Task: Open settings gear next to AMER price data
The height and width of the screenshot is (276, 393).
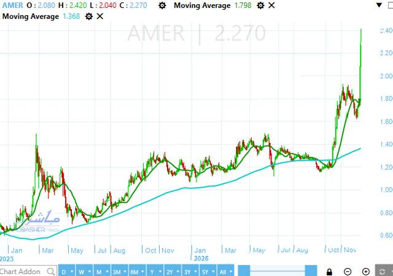Action: coord(161,6)
